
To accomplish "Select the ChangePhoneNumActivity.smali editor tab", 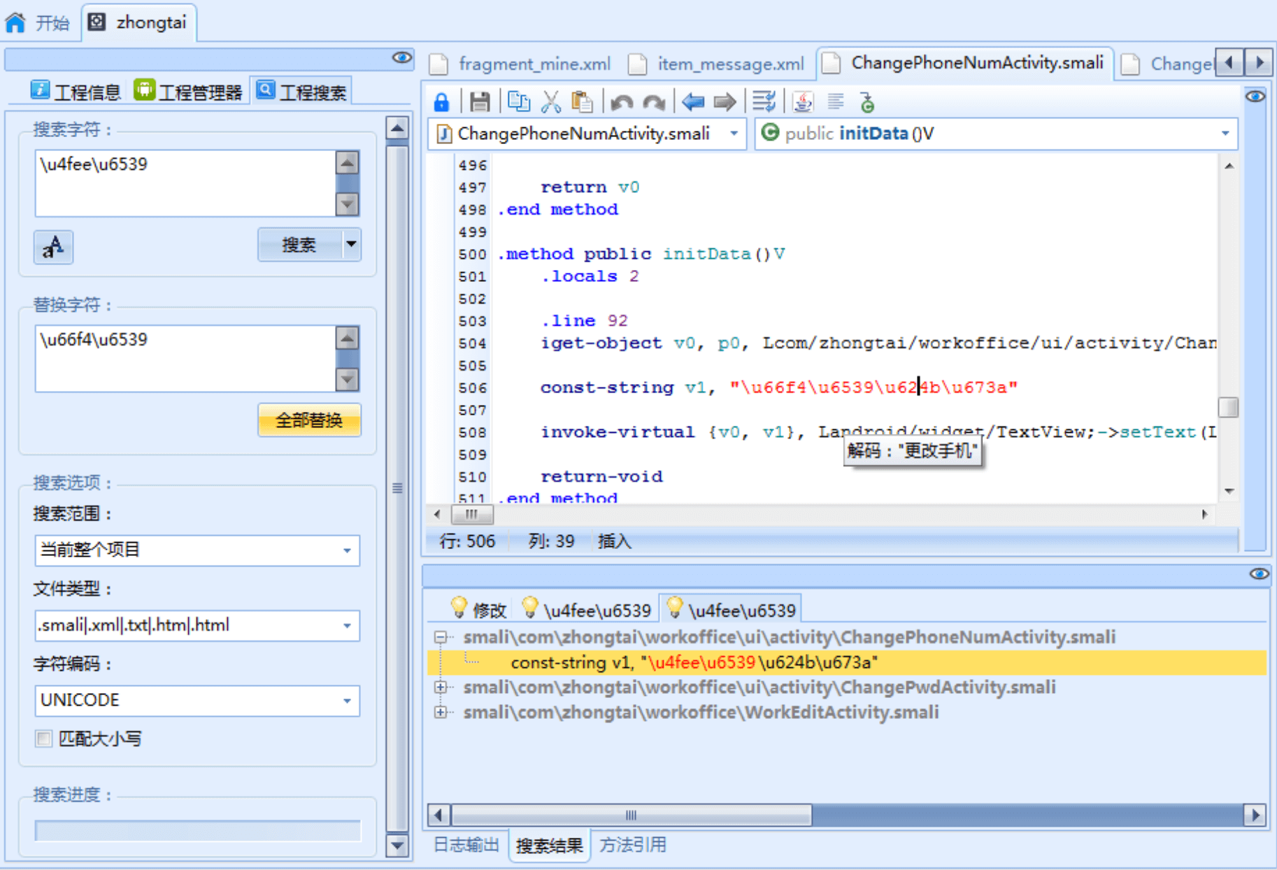I will (965, 63).
